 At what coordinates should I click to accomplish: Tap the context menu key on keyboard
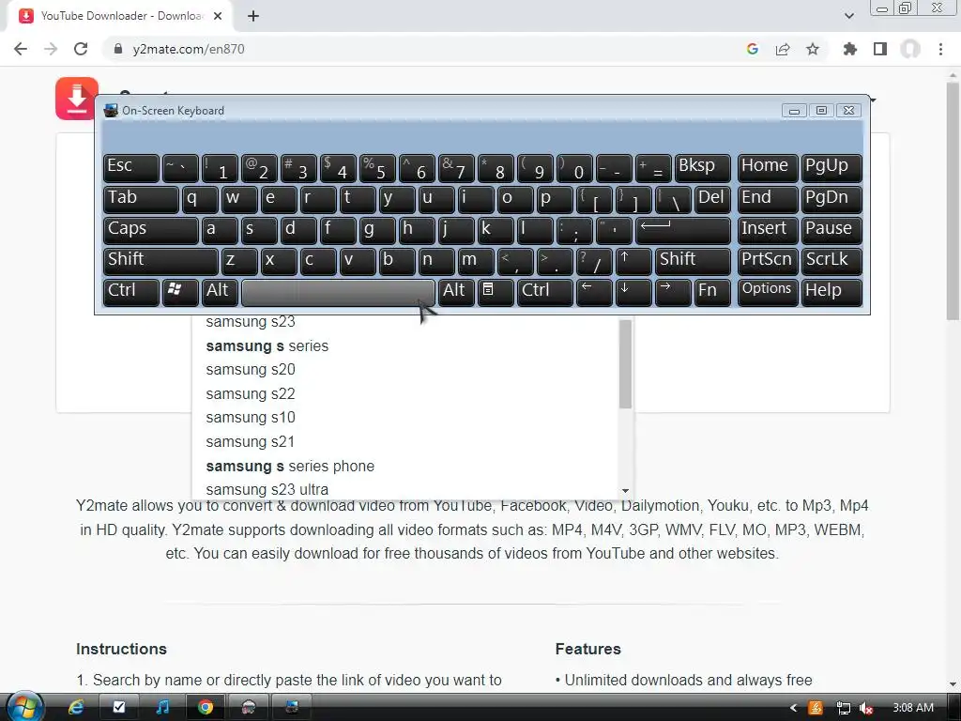(496, 292)
